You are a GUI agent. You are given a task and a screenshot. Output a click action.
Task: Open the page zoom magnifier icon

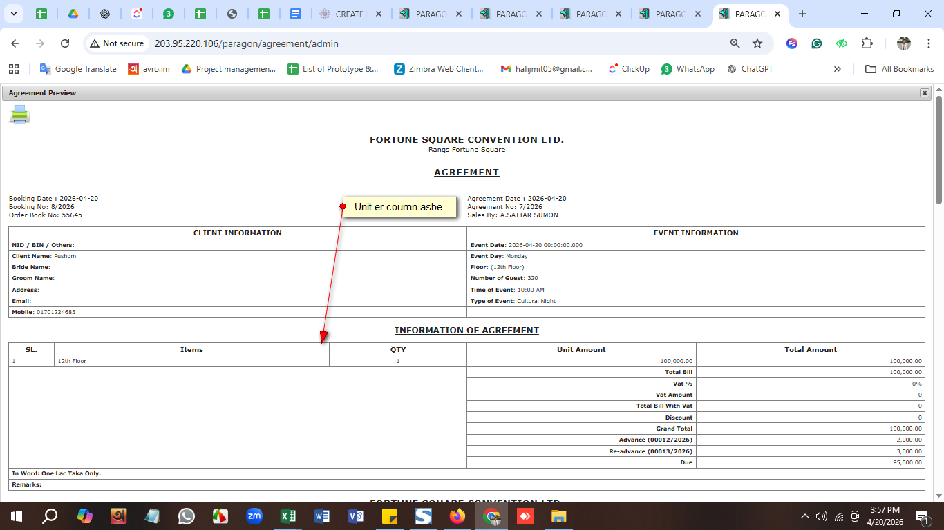[735, 43]
